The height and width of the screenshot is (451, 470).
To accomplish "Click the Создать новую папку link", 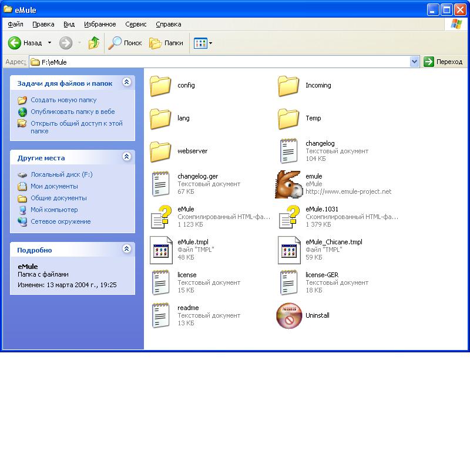I will point(63,100).
